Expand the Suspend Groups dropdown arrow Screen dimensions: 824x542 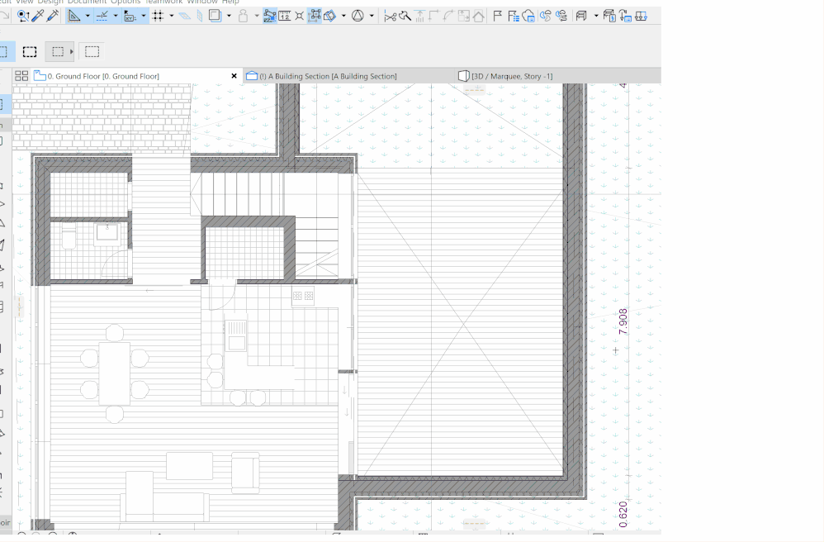(257, 17)
